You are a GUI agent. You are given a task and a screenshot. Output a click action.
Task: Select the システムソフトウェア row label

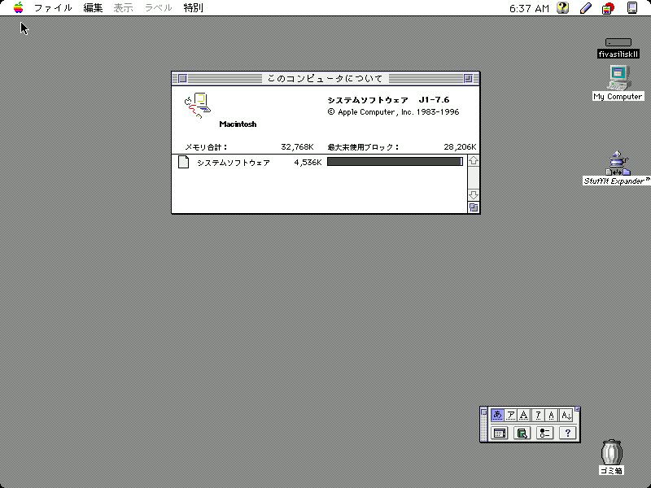tap(234, 163)
